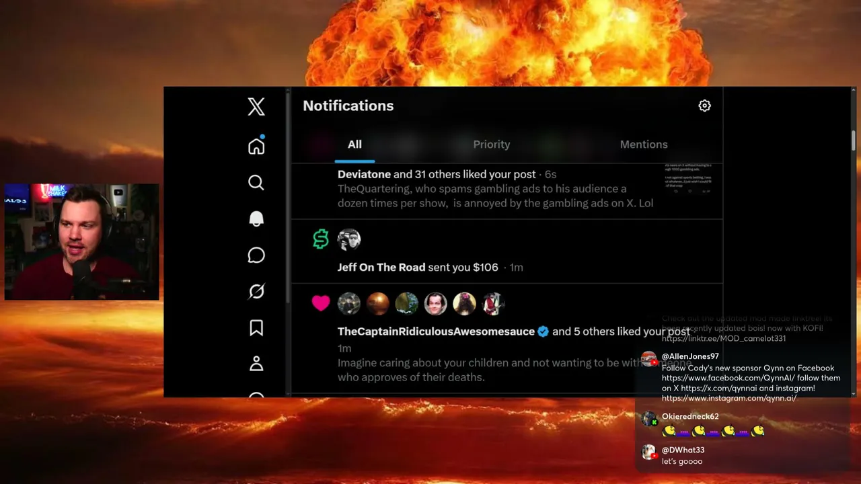Open the instagram.com/qynn.ai link in chat
The image size is (861, 484).
[729, 398]
